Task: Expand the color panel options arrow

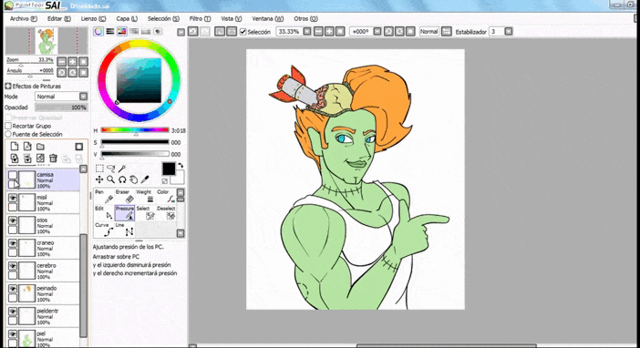Action: pos(181,32)
